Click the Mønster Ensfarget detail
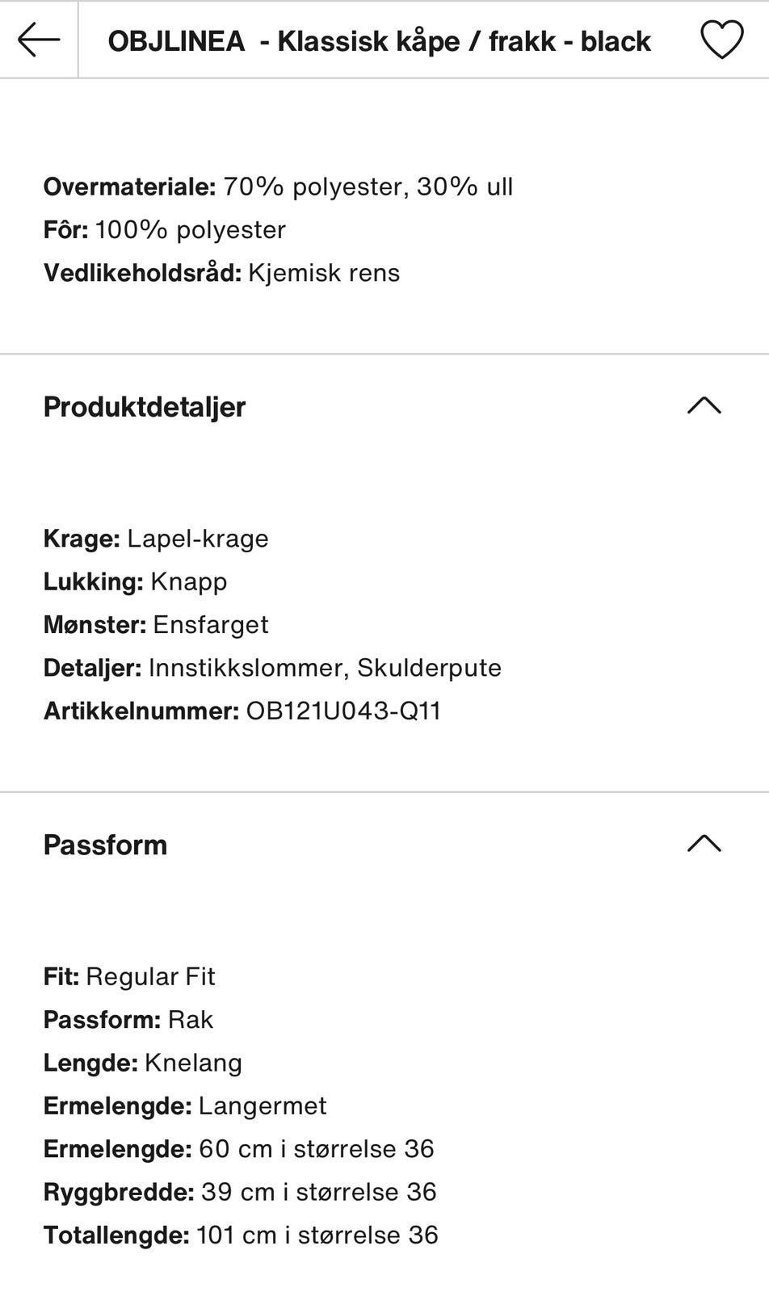The height and width of the screenshot is (1292, 769). [156, 625]
